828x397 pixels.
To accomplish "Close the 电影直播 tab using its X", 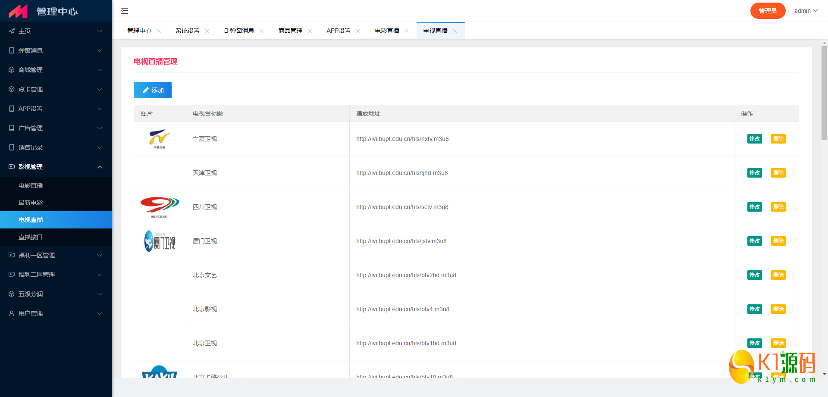I will coord(406,31).
